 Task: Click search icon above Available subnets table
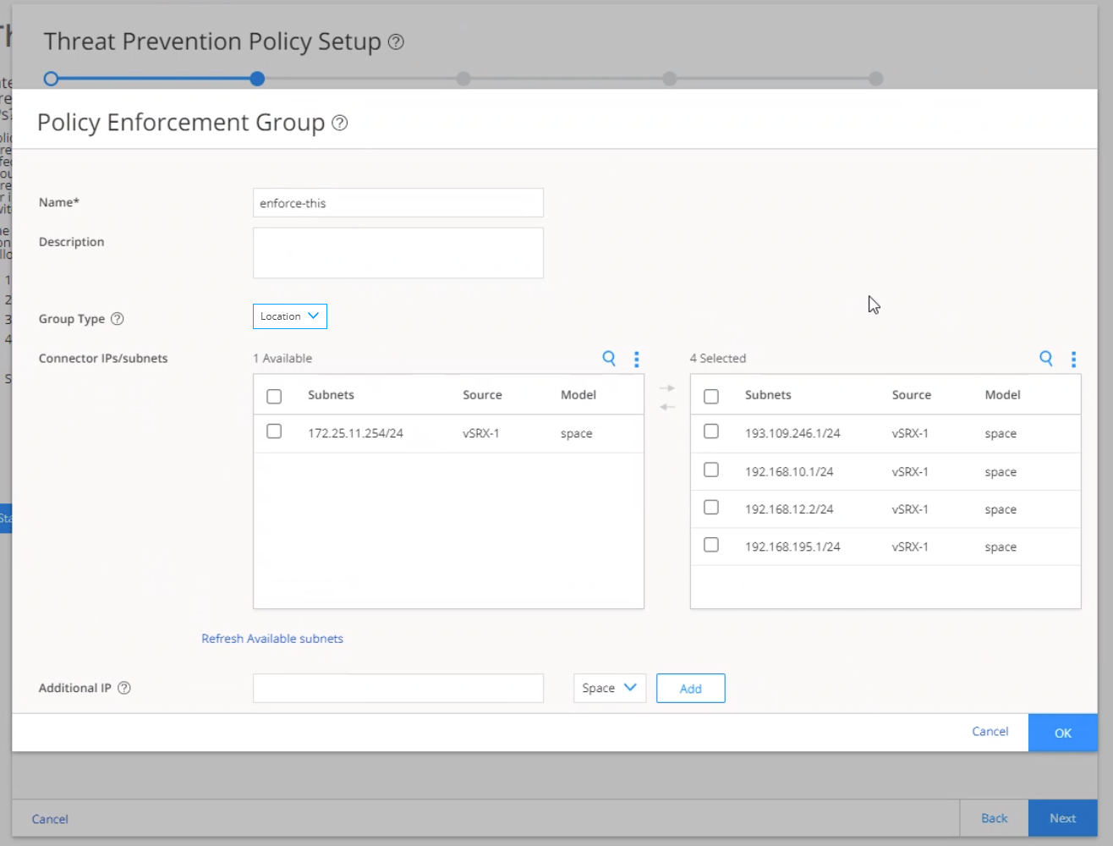(609, 359)
